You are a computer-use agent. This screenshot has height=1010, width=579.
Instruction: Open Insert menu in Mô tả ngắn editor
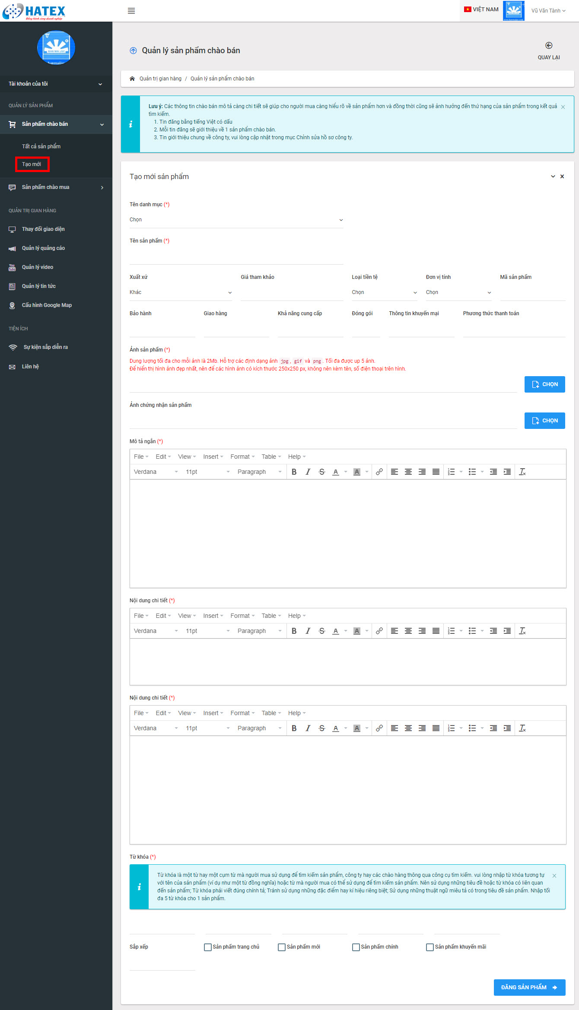pyautogui.click(x=213, y=457)
